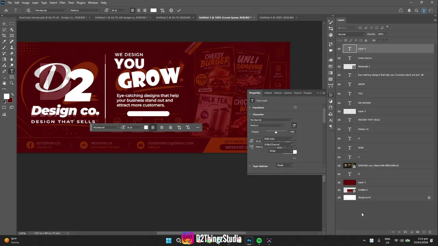The width and height of the screenshot is (438, 246).
Task: Select the Horizontal Type tool
Action: (x=12, y=71)
